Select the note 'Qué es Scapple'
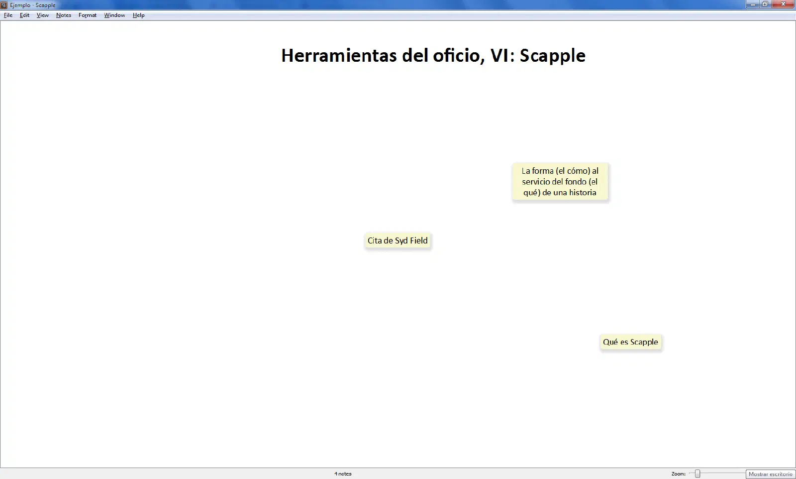The height and width of the screenshot is (479, 796). point(630,342)
